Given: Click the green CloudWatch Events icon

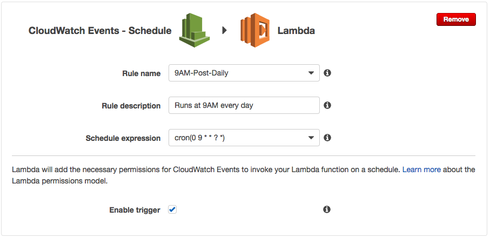Looking at the screenshot, I should (x=194, y=30).
